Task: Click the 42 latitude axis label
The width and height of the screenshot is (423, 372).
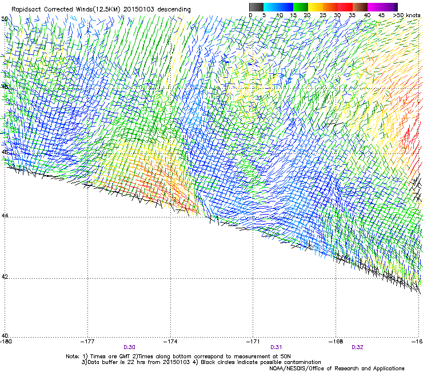Action: (5, 276)
